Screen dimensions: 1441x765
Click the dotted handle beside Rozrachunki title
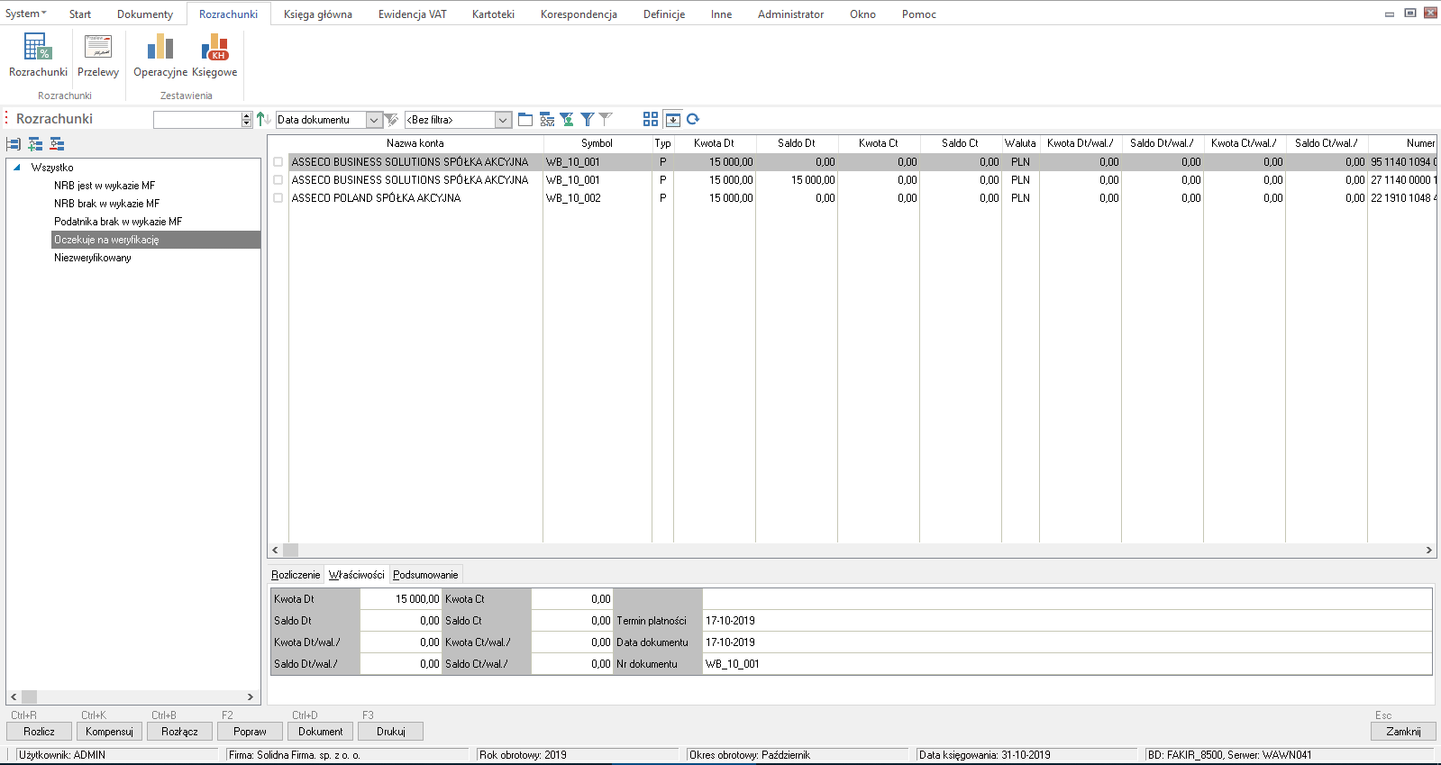[7, 119]
